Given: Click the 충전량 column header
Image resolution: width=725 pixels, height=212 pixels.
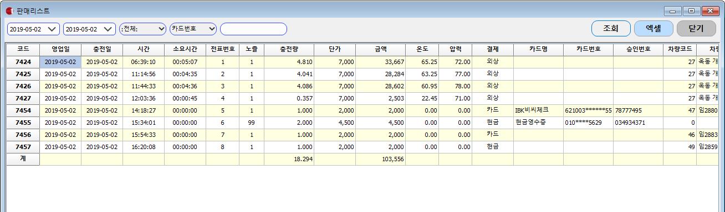Looking at the screenshot, I should [289, 49].
